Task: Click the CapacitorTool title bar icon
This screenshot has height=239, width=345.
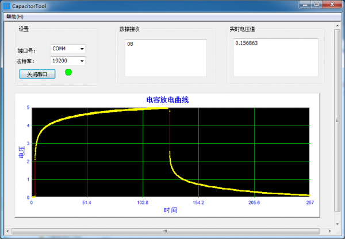Action: pyautogui.click(x=6, y=6)
